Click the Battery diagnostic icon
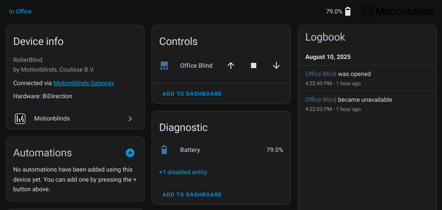This screenshot has width=442, height=210. [x=164, y=150]
